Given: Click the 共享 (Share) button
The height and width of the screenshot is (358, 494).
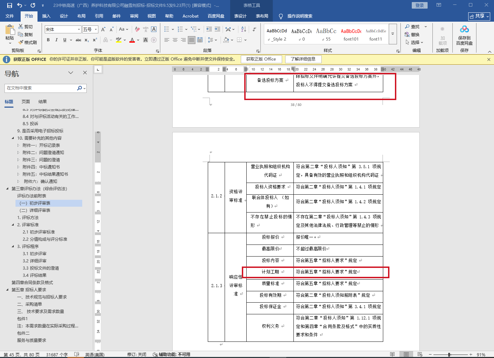Looking at the screenshot, I should click(479, 16).
